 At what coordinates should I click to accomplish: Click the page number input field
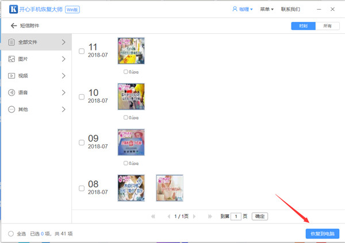235,217
